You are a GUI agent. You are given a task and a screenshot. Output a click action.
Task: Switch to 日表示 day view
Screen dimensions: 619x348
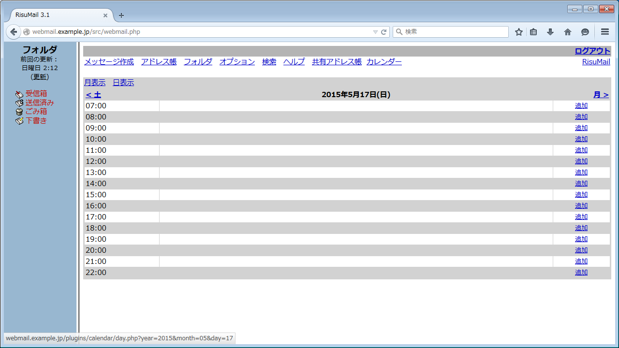click(x=123, y=83)
